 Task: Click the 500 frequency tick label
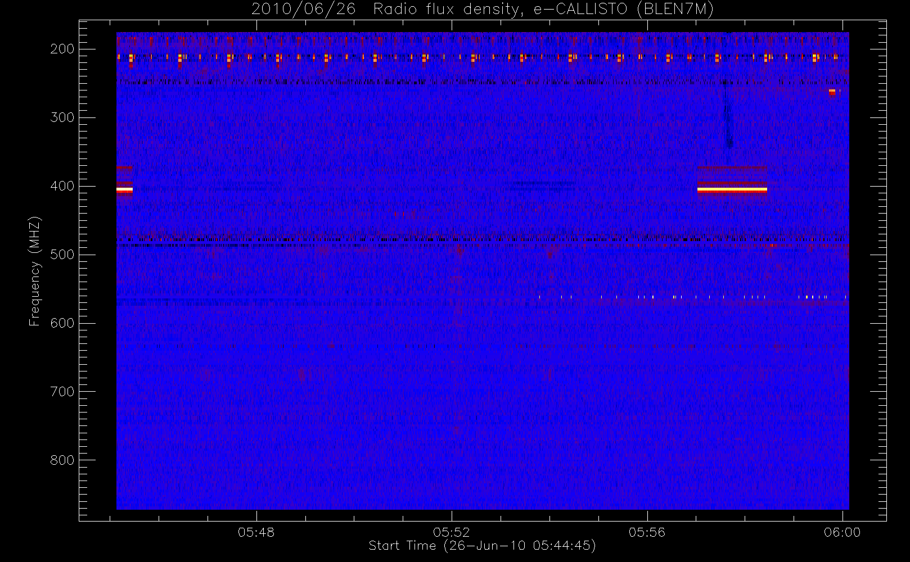(62, 255)
